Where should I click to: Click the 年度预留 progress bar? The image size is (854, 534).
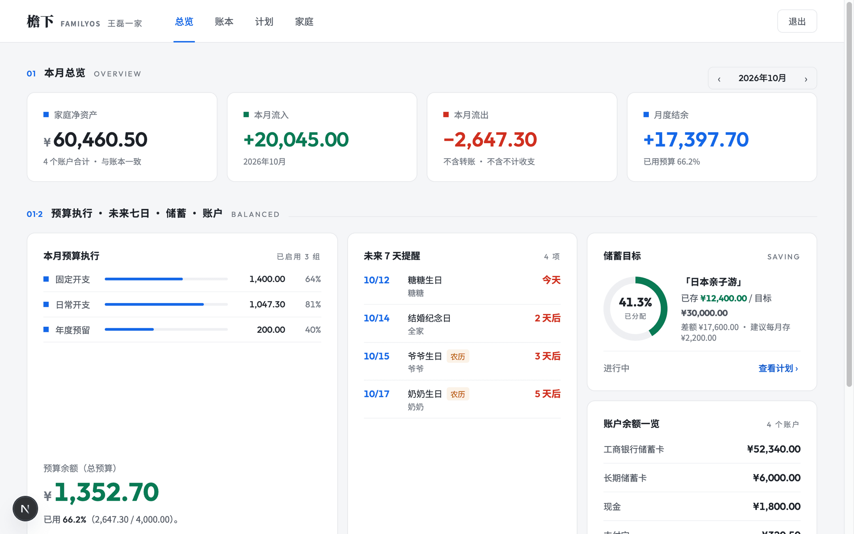pyautogui.click(x=166, y=329)
